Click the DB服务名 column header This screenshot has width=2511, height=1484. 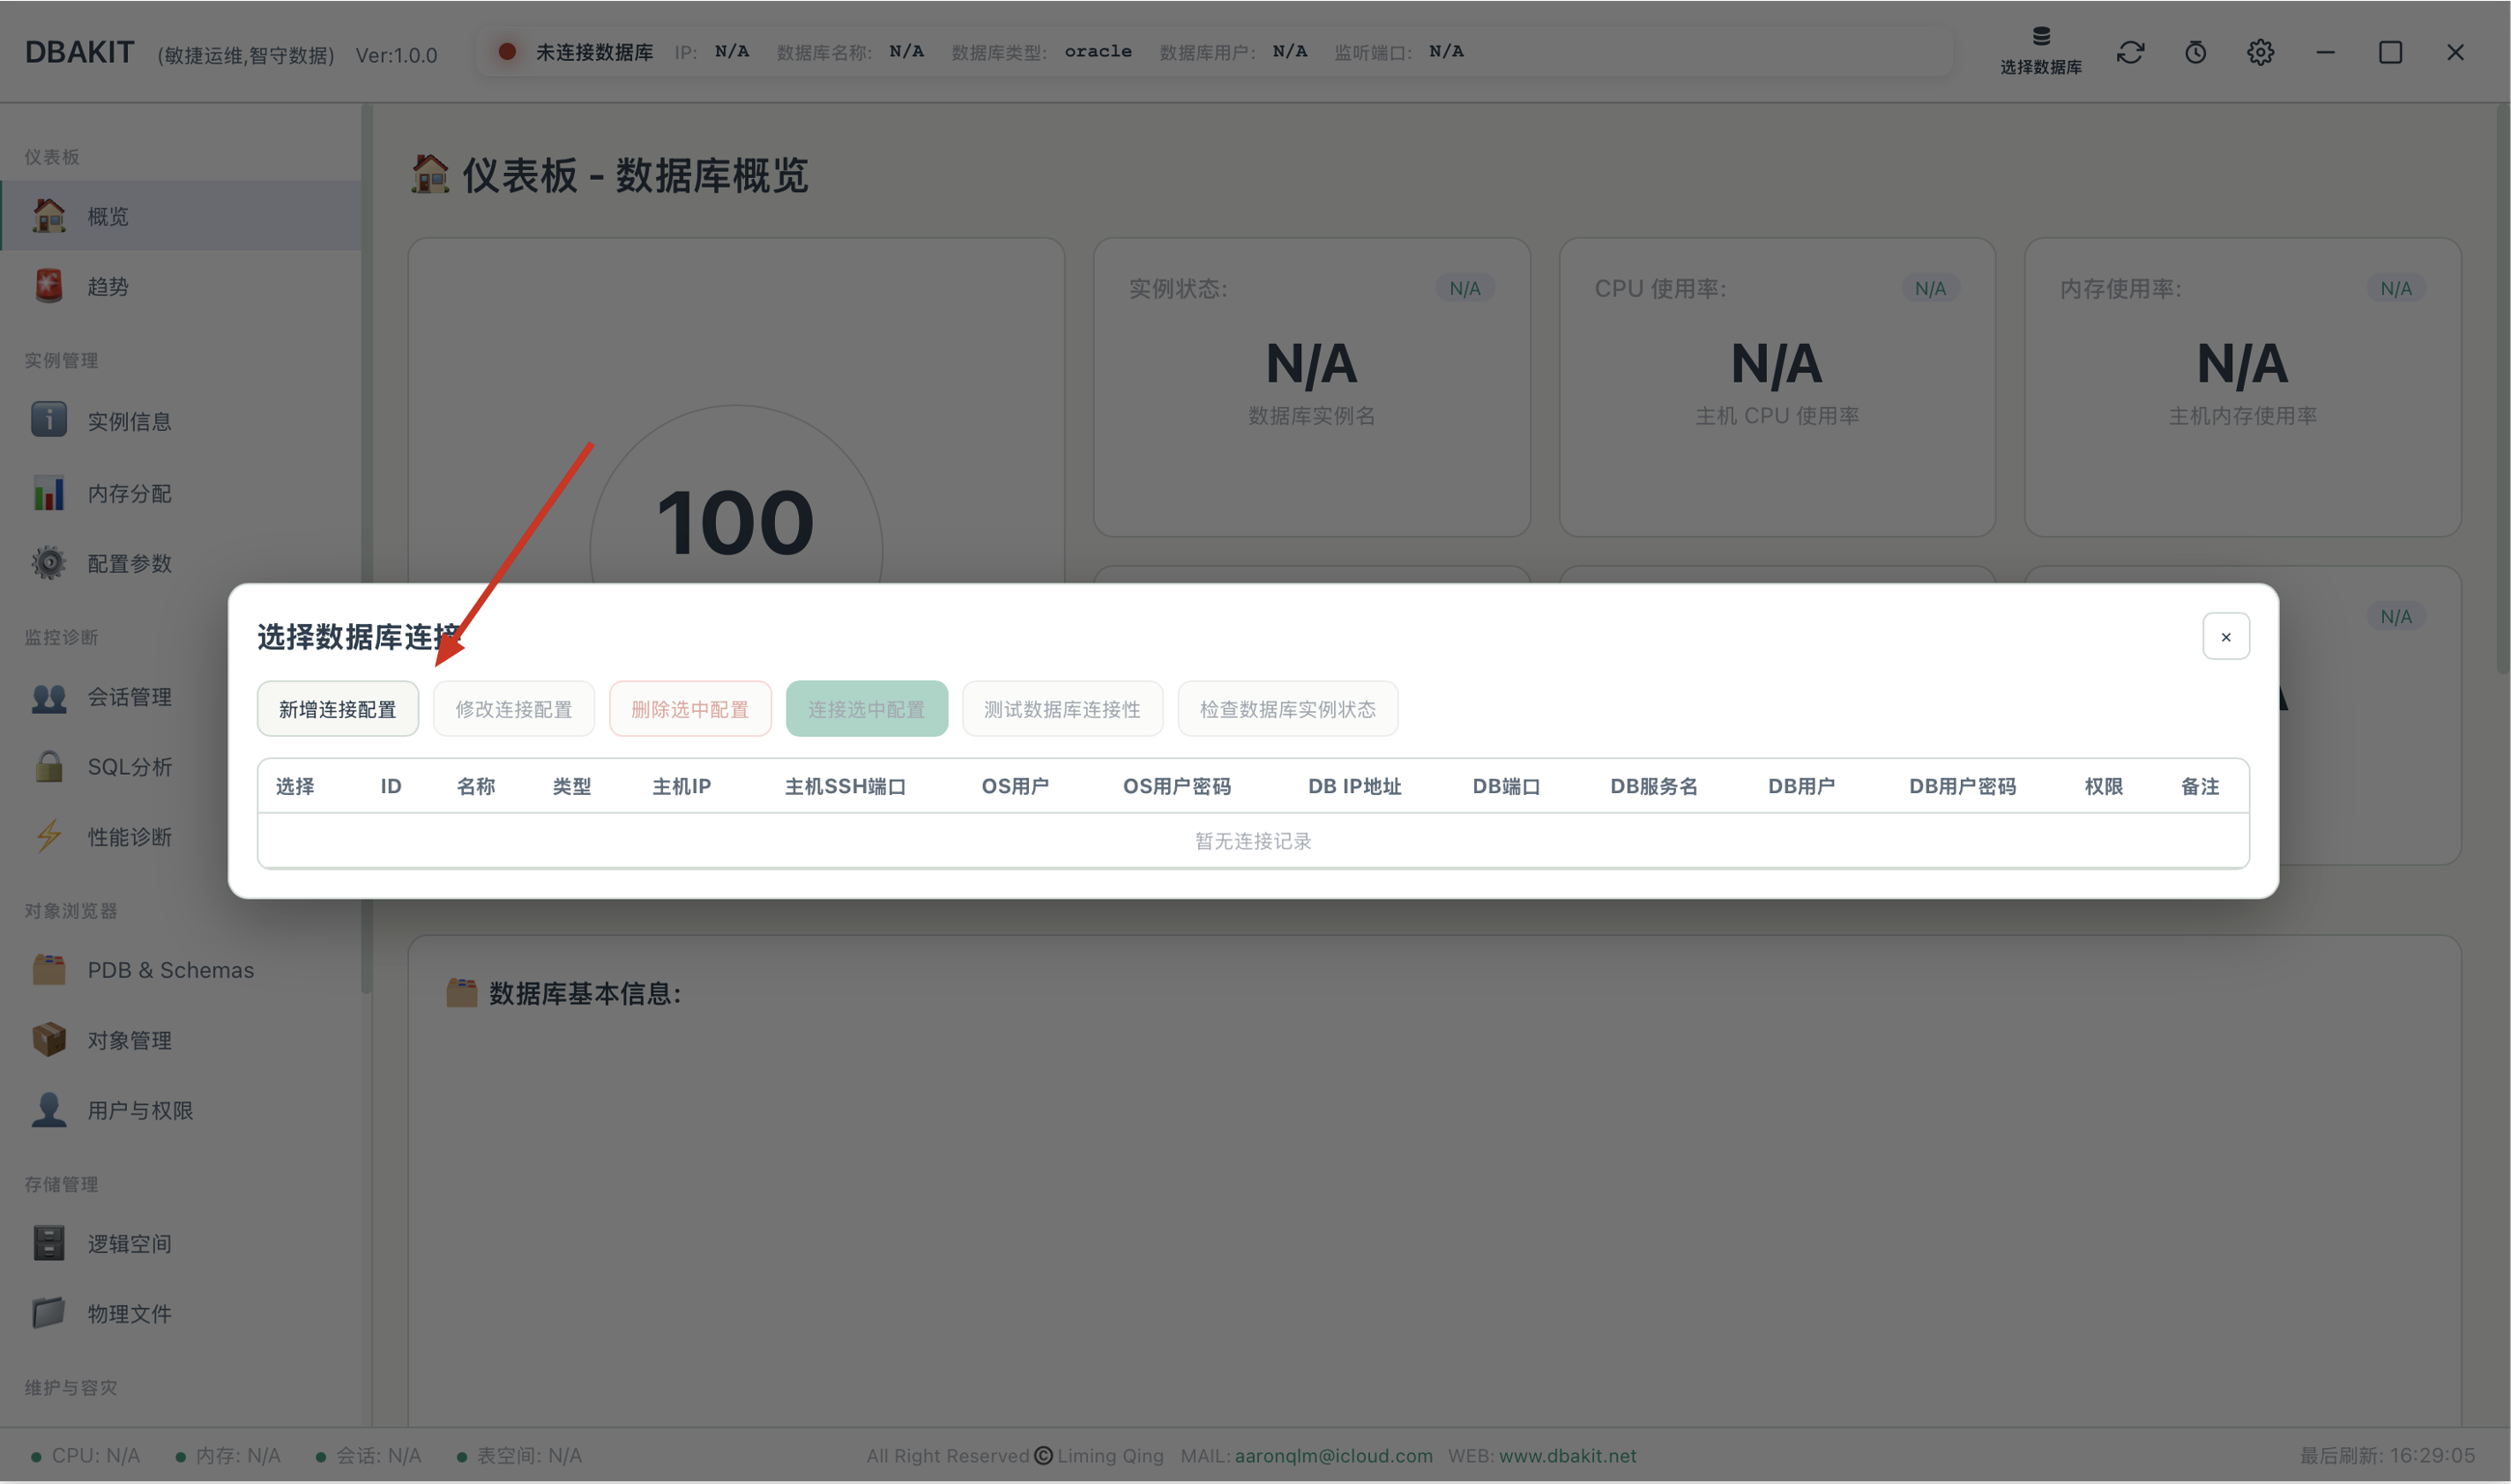(x=1654, y=786)
